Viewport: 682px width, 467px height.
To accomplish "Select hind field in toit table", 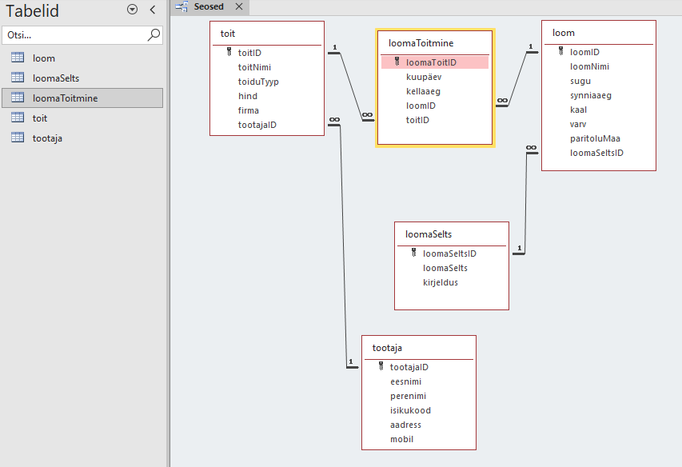I will 248,96.
